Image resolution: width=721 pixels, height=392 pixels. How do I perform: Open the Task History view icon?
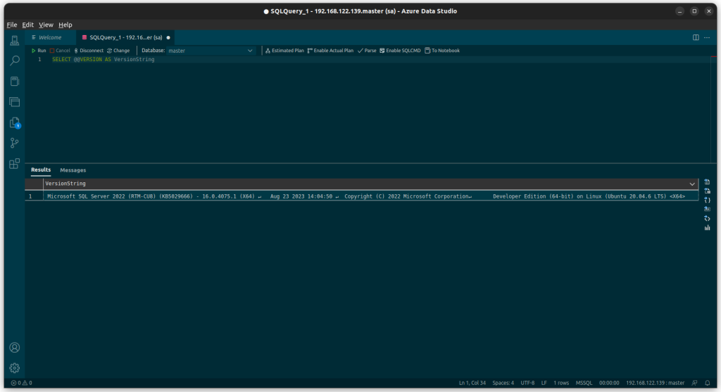coord(15,102)
